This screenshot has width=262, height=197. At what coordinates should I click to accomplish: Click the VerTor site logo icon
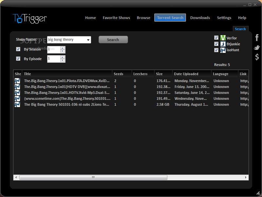point(223,38)
